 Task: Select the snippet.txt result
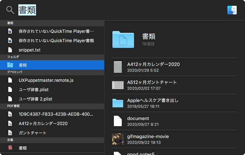pos(30,50)
